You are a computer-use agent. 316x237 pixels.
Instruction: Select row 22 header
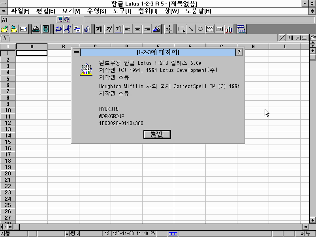tap(8, 186)
